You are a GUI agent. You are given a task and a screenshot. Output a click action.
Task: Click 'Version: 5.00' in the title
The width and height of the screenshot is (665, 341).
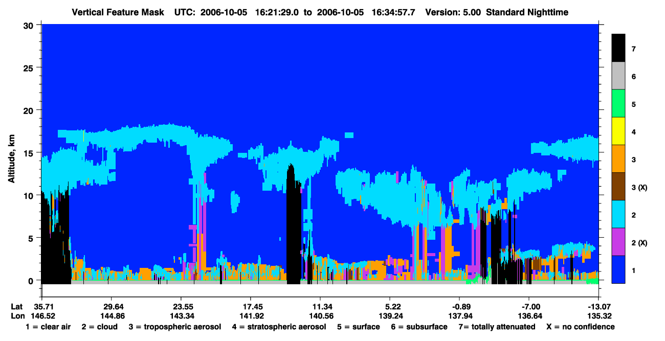[453, 12]
